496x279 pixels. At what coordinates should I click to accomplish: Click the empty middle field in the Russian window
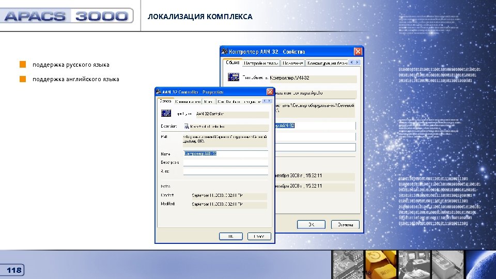[x=315, y=136]
